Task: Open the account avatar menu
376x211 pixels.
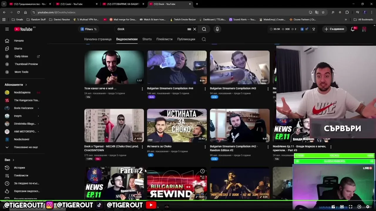Action: point(364,29)
